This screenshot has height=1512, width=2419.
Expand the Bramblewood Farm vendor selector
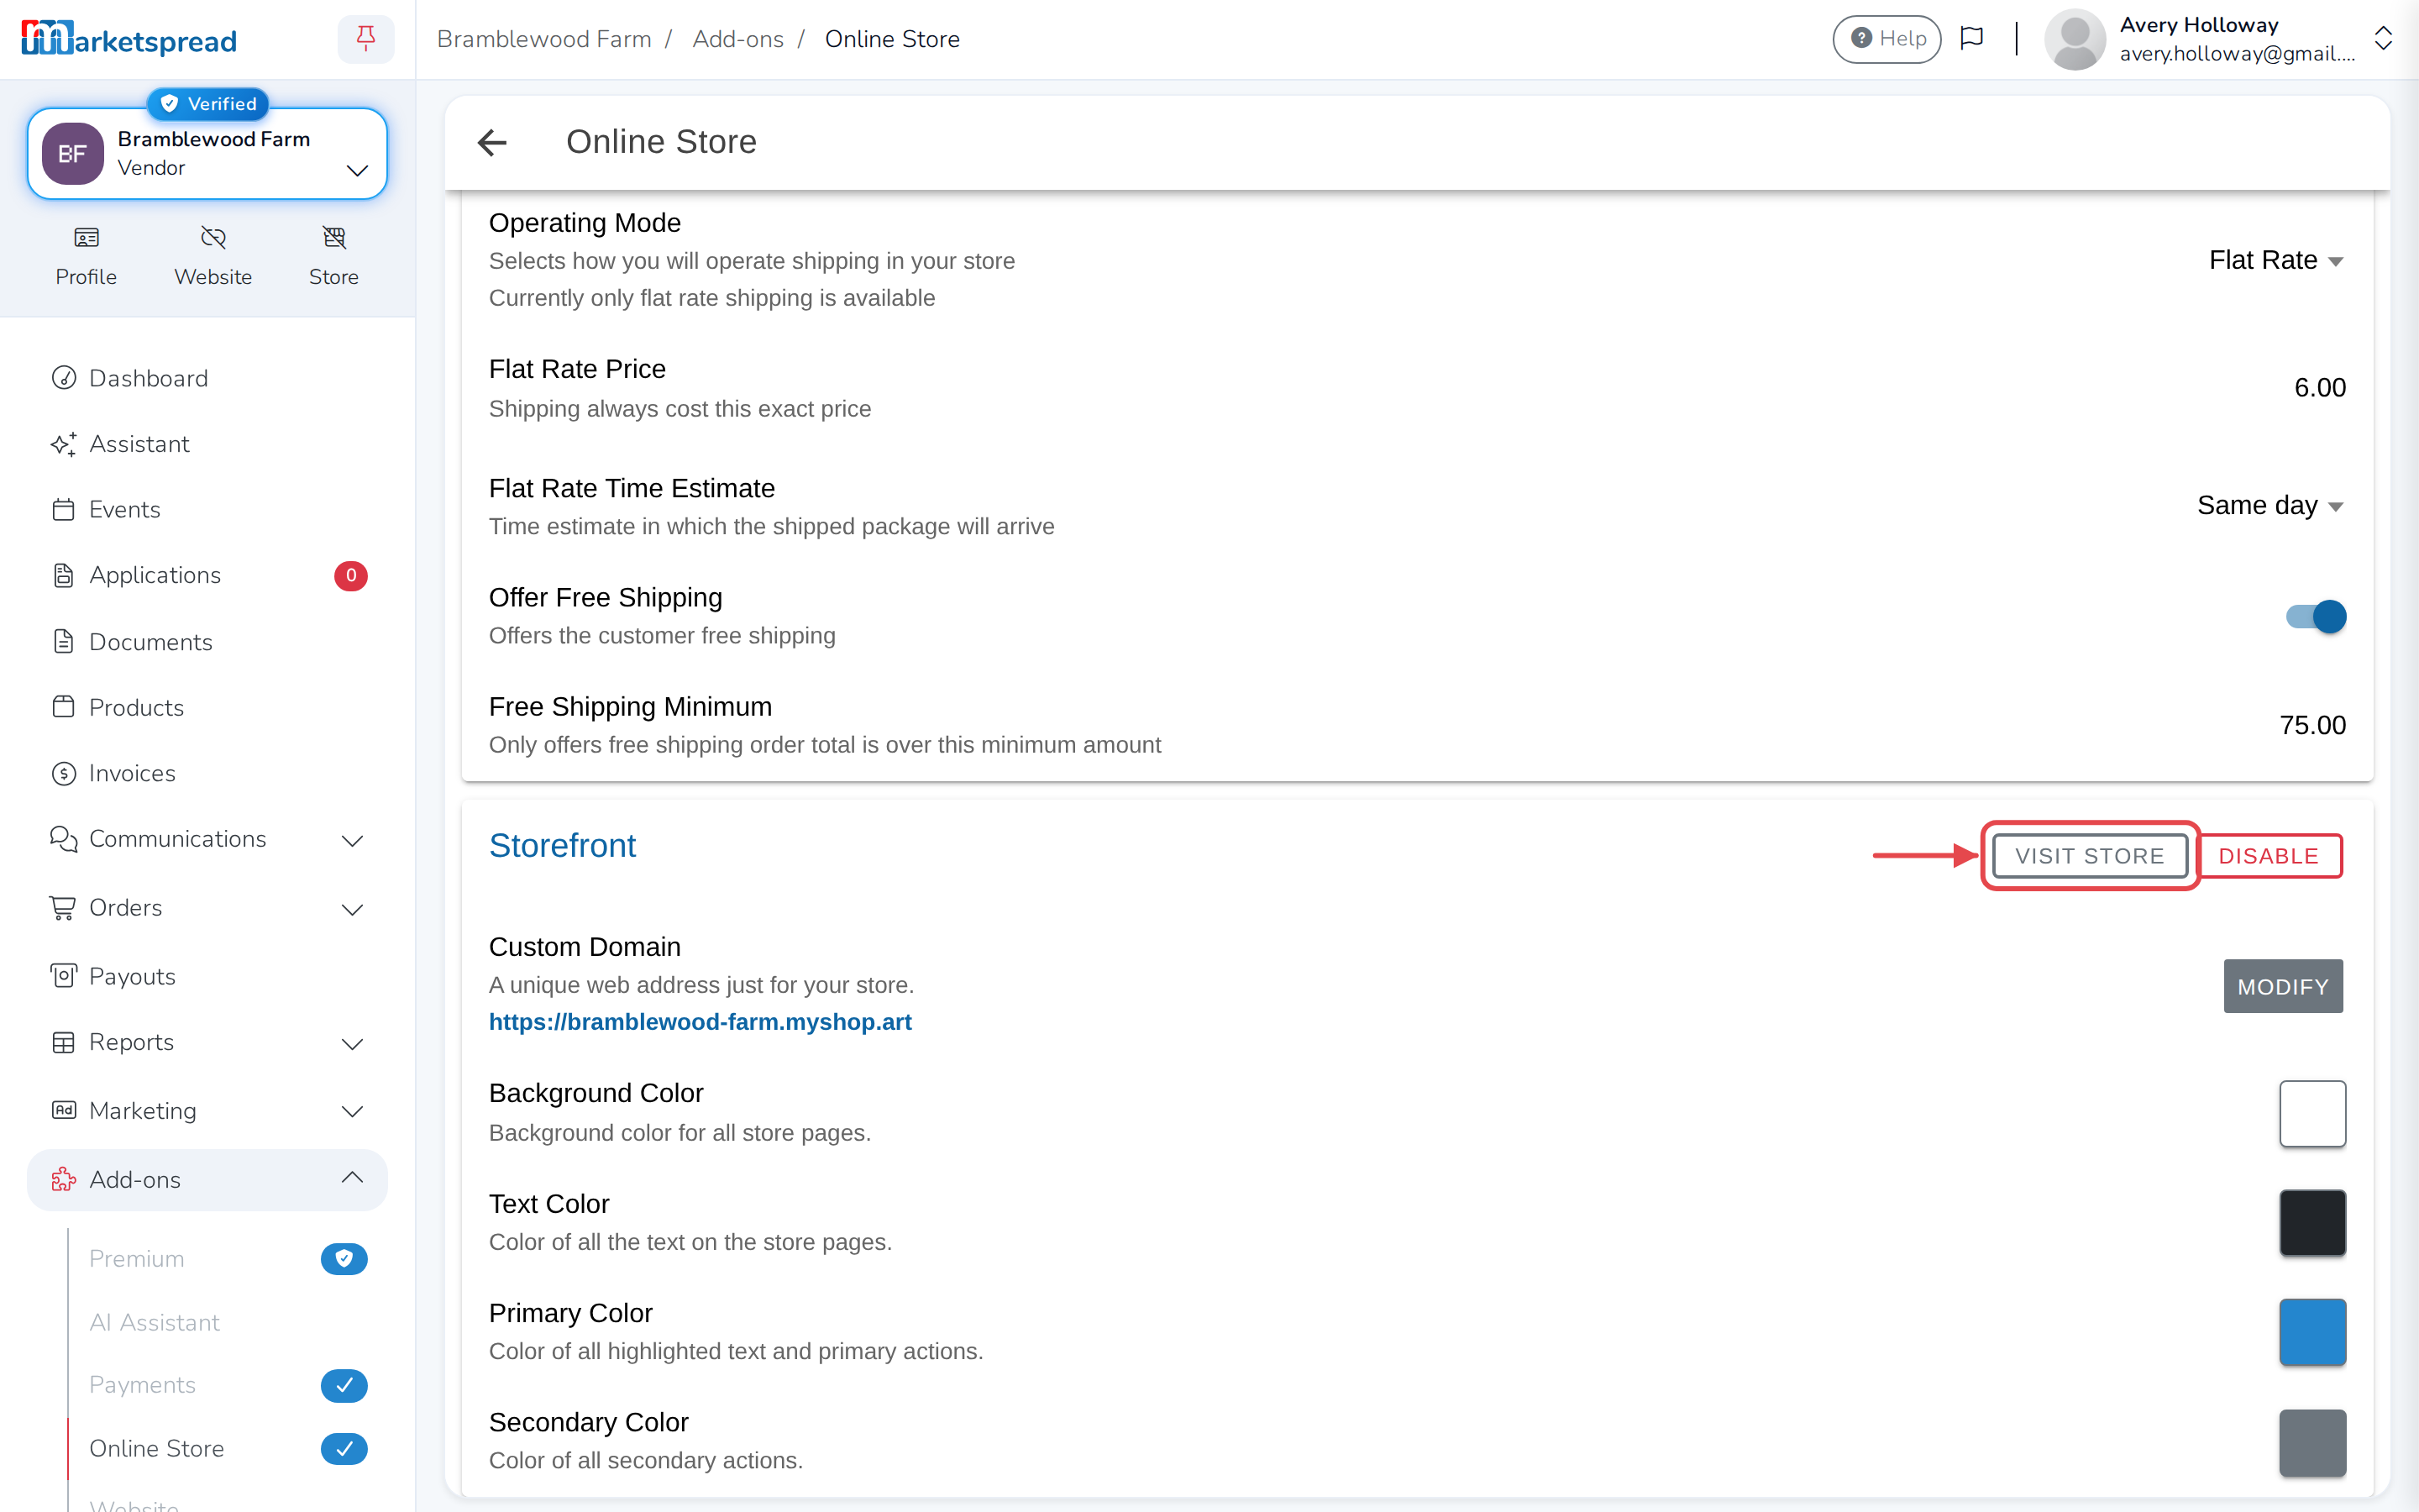pos(207,154)
